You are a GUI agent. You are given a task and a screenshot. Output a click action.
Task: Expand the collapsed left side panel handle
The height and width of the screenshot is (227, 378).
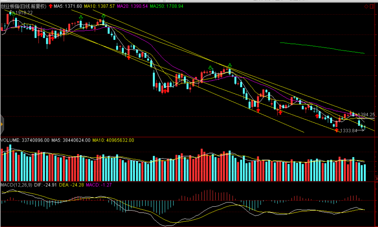(x=2, y=124)
